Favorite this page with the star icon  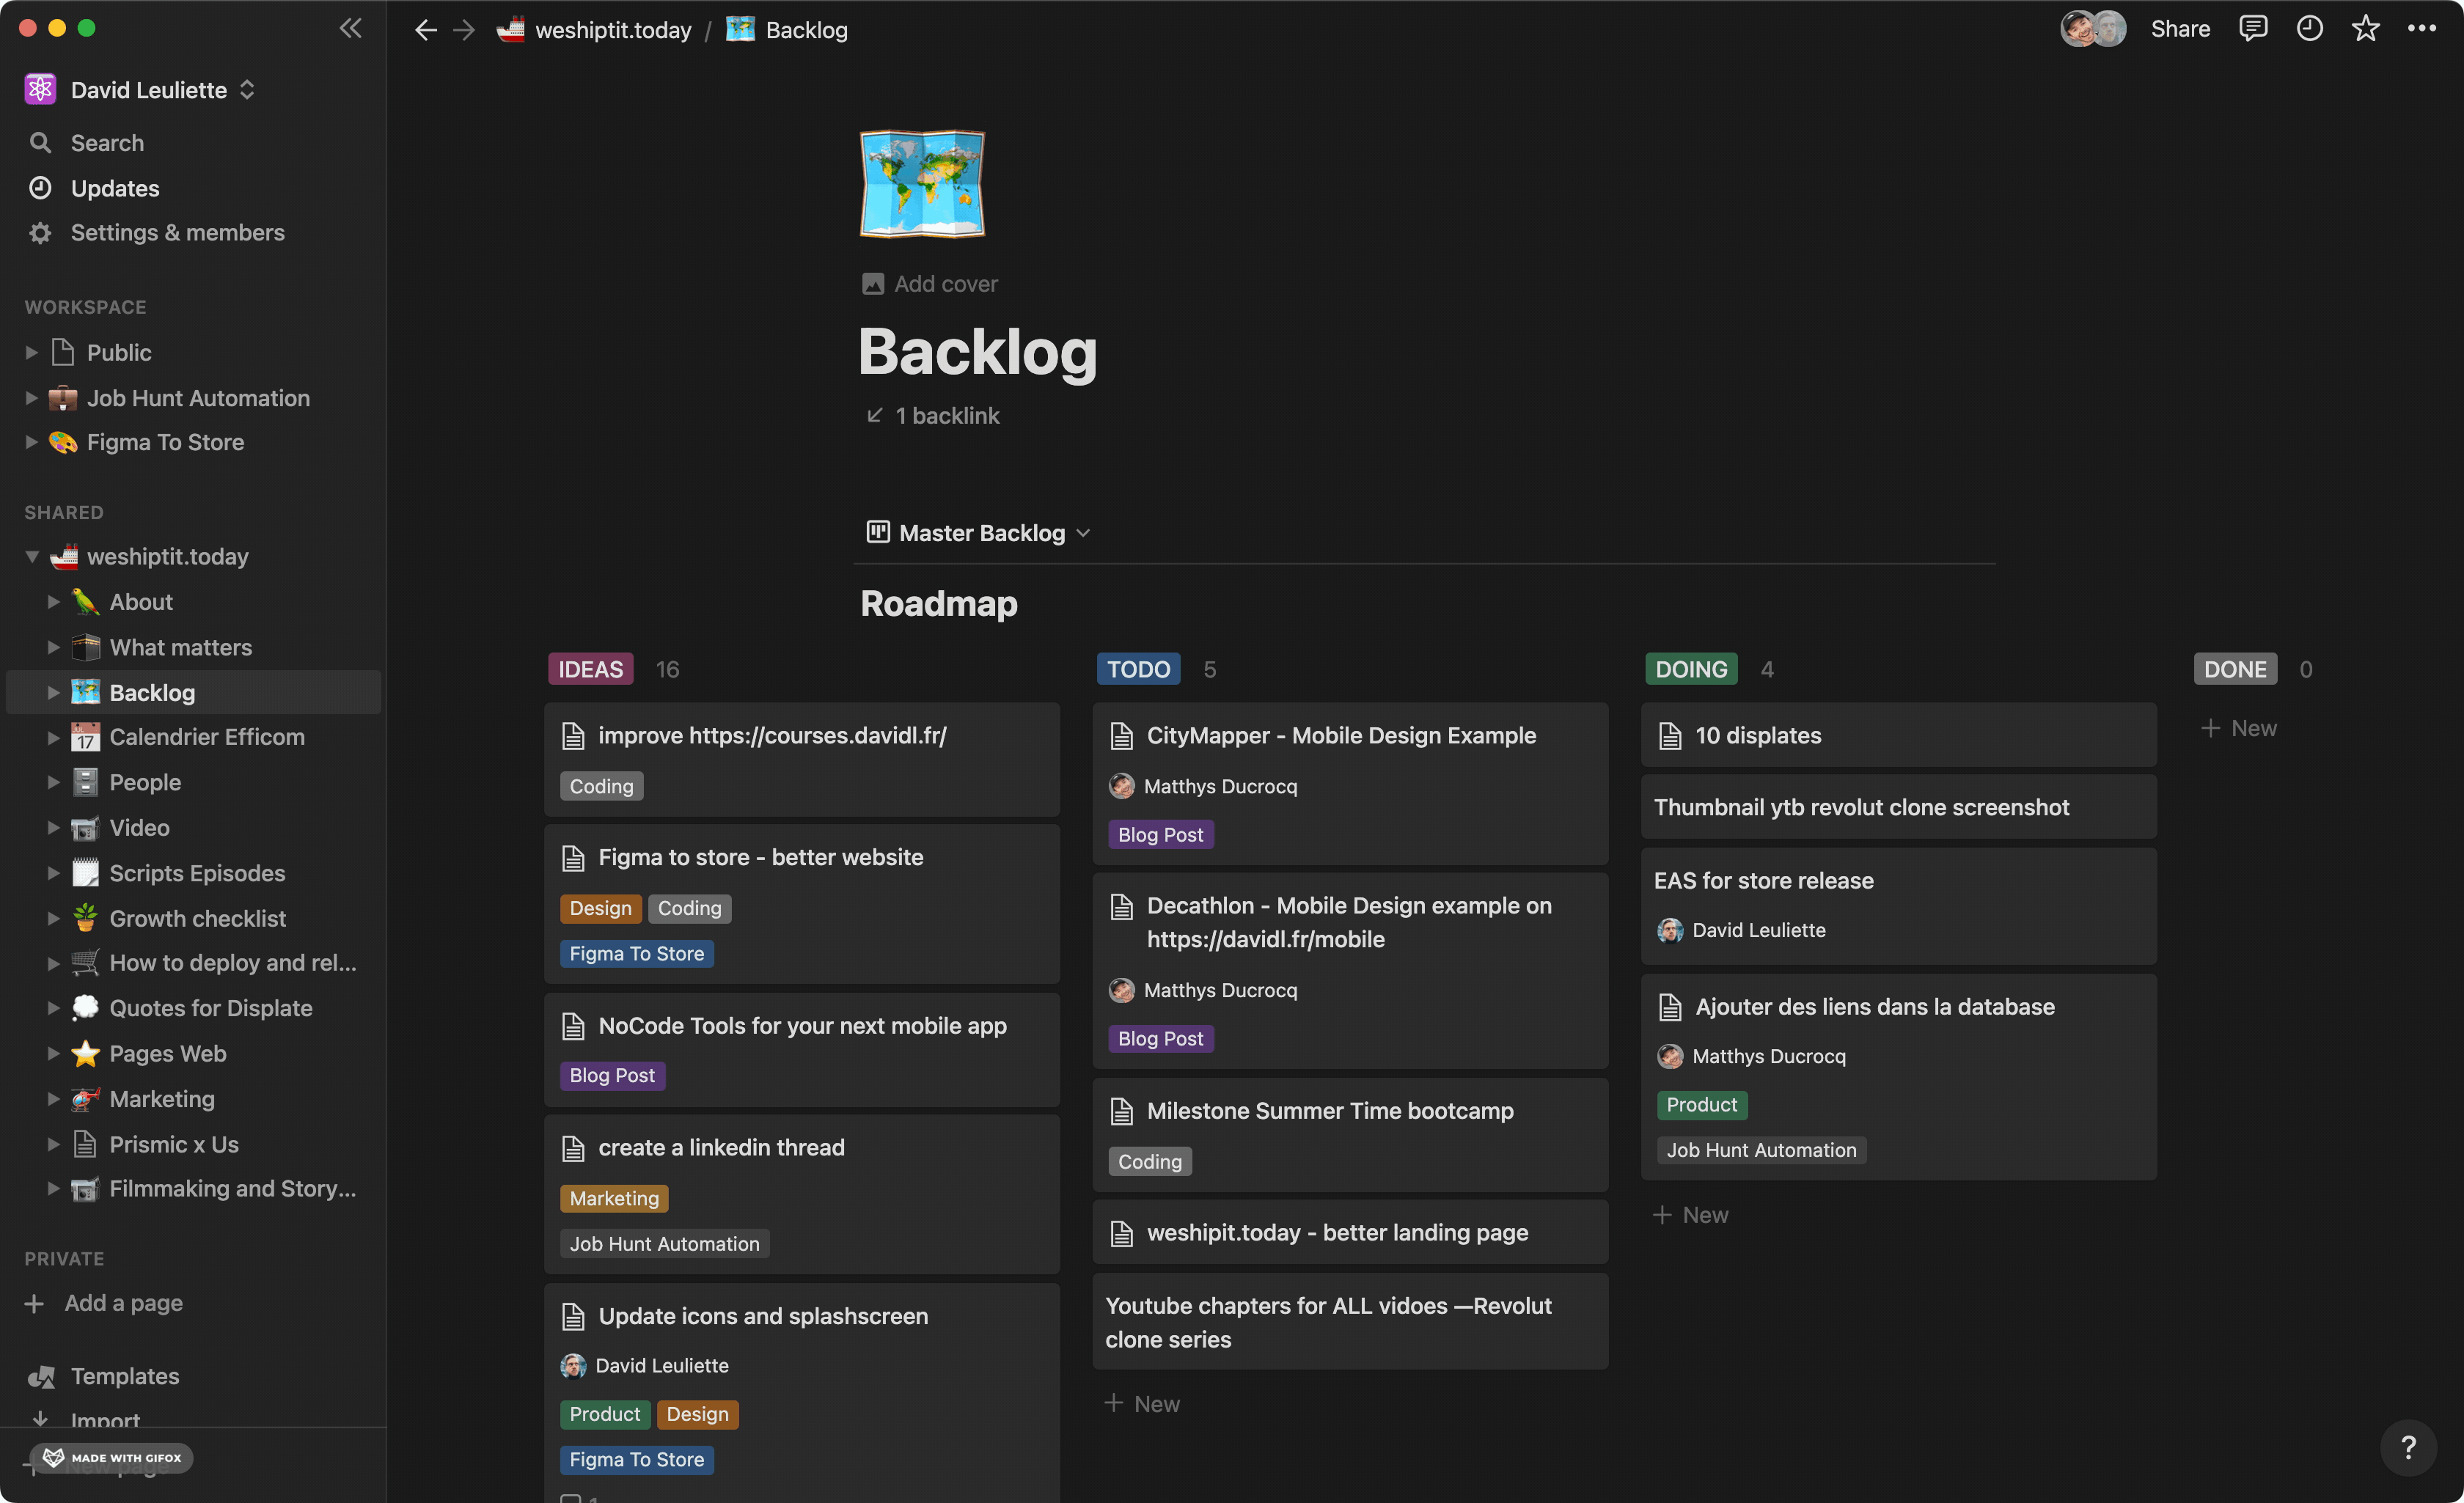[x=2365, y=29]
